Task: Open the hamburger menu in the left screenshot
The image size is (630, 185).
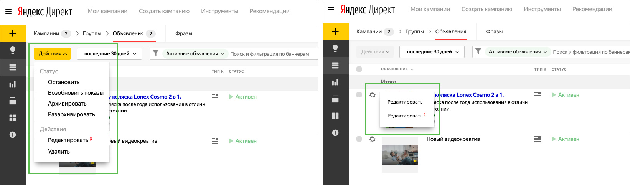Action: click(8, 12)
